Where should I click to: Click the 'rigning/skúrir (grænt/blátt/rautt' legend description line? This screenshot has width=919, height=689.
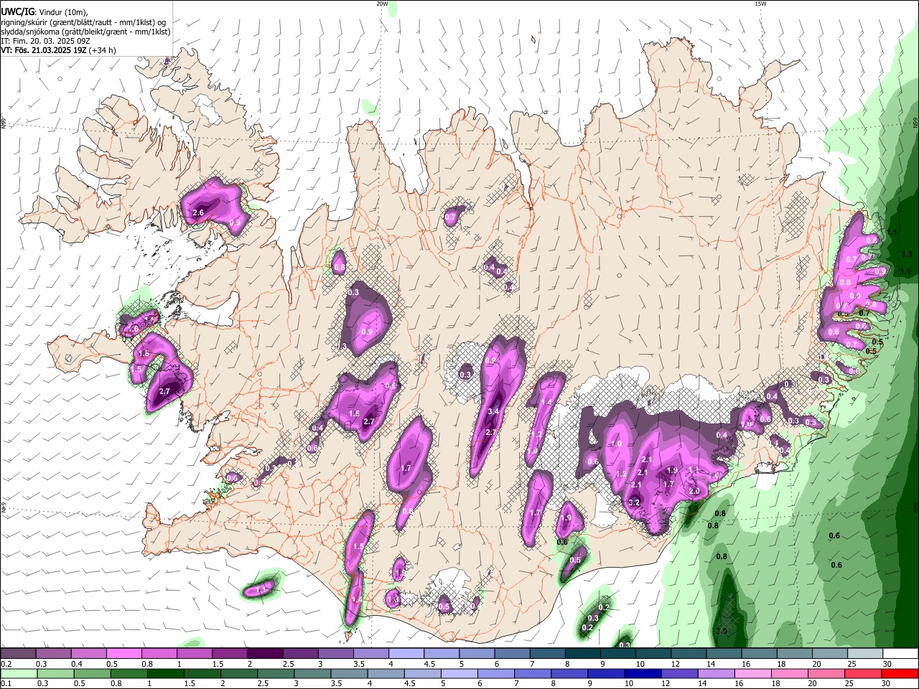pos(83,22)
